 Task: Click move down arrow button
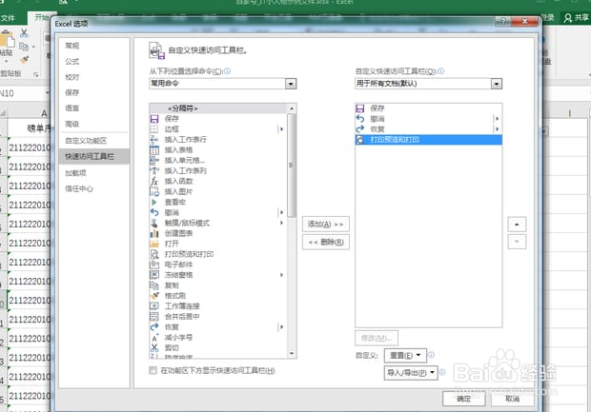tap(517, 242)
